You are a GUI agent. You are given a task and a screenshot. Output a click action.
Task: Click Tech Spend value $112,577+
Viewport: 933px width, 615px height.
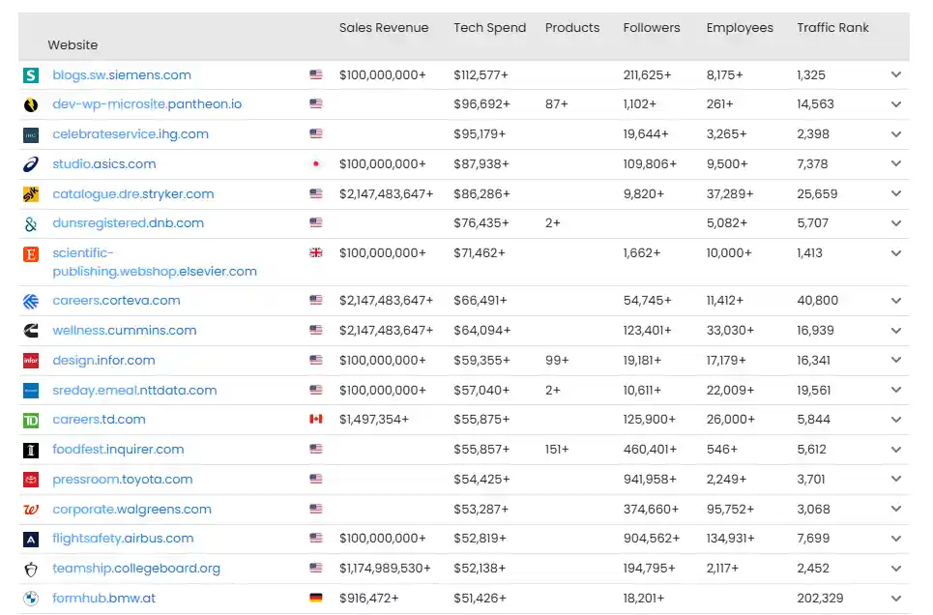pyautogui.click(x=481, y=75)
